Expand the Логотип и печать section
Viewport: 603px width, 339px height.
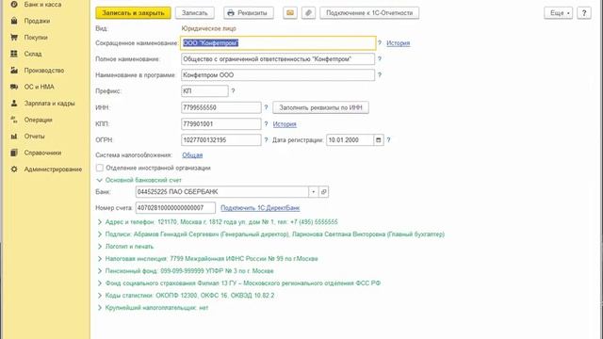click(x=100, y=247)
